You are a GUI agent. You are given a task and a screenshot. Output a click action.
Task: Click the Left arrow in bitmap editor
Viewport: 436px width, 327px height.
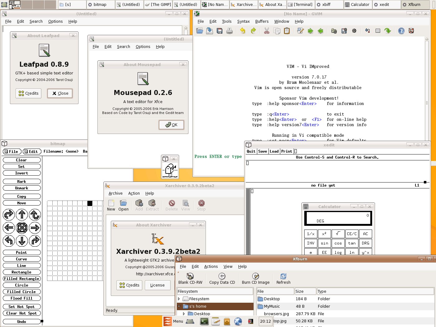pyautogui.click(x=9, y=228)
